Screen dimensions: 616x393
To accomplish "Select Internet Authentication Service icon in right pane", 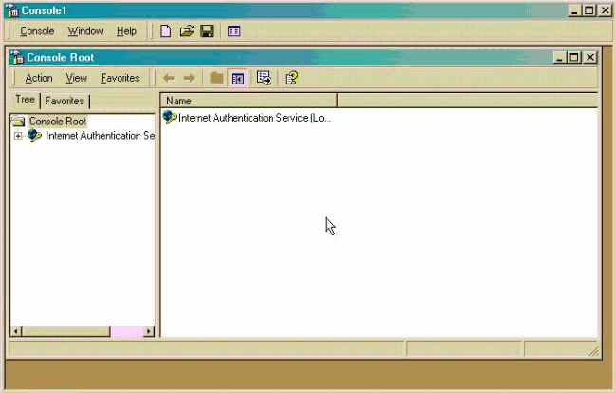I will pos(169,117).
